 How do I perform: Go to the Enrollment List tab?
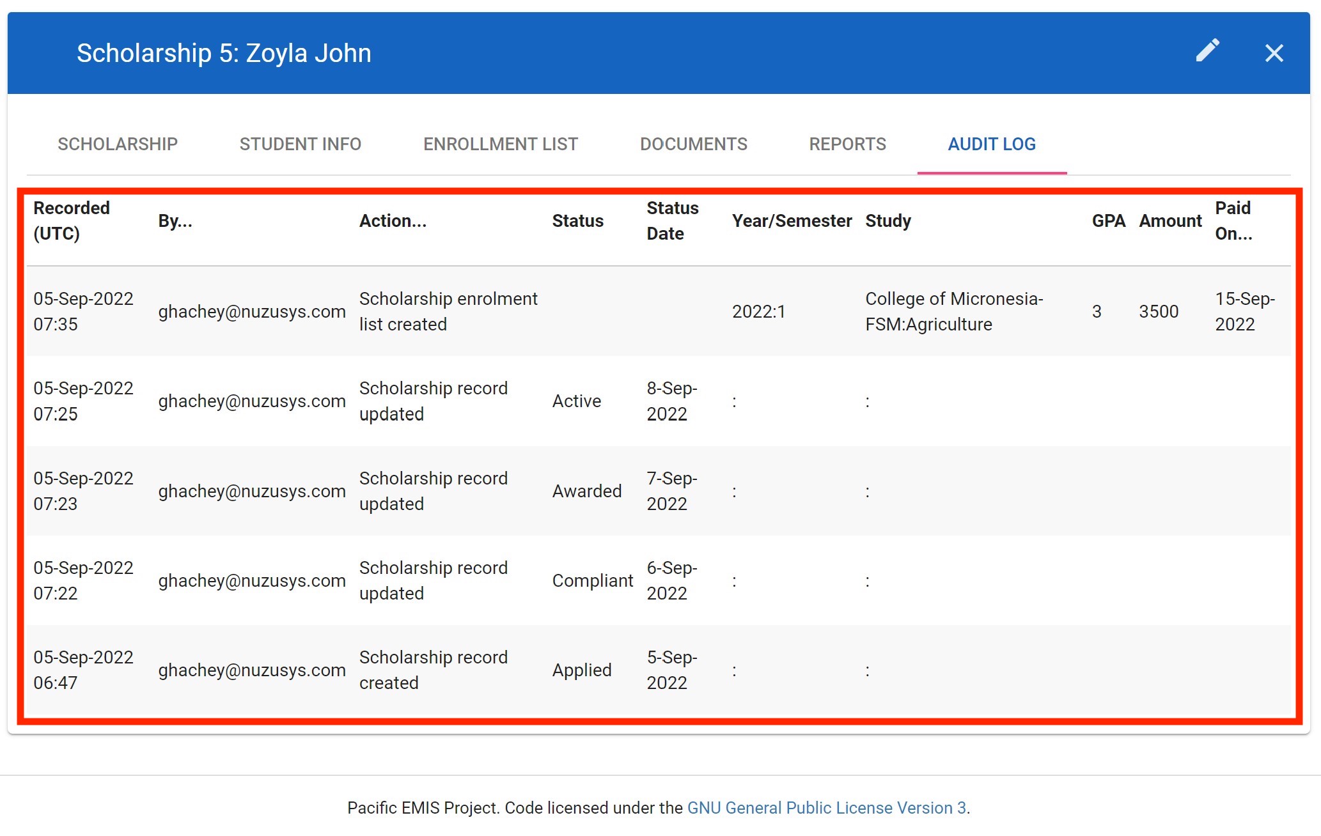[x=500, y=144]
